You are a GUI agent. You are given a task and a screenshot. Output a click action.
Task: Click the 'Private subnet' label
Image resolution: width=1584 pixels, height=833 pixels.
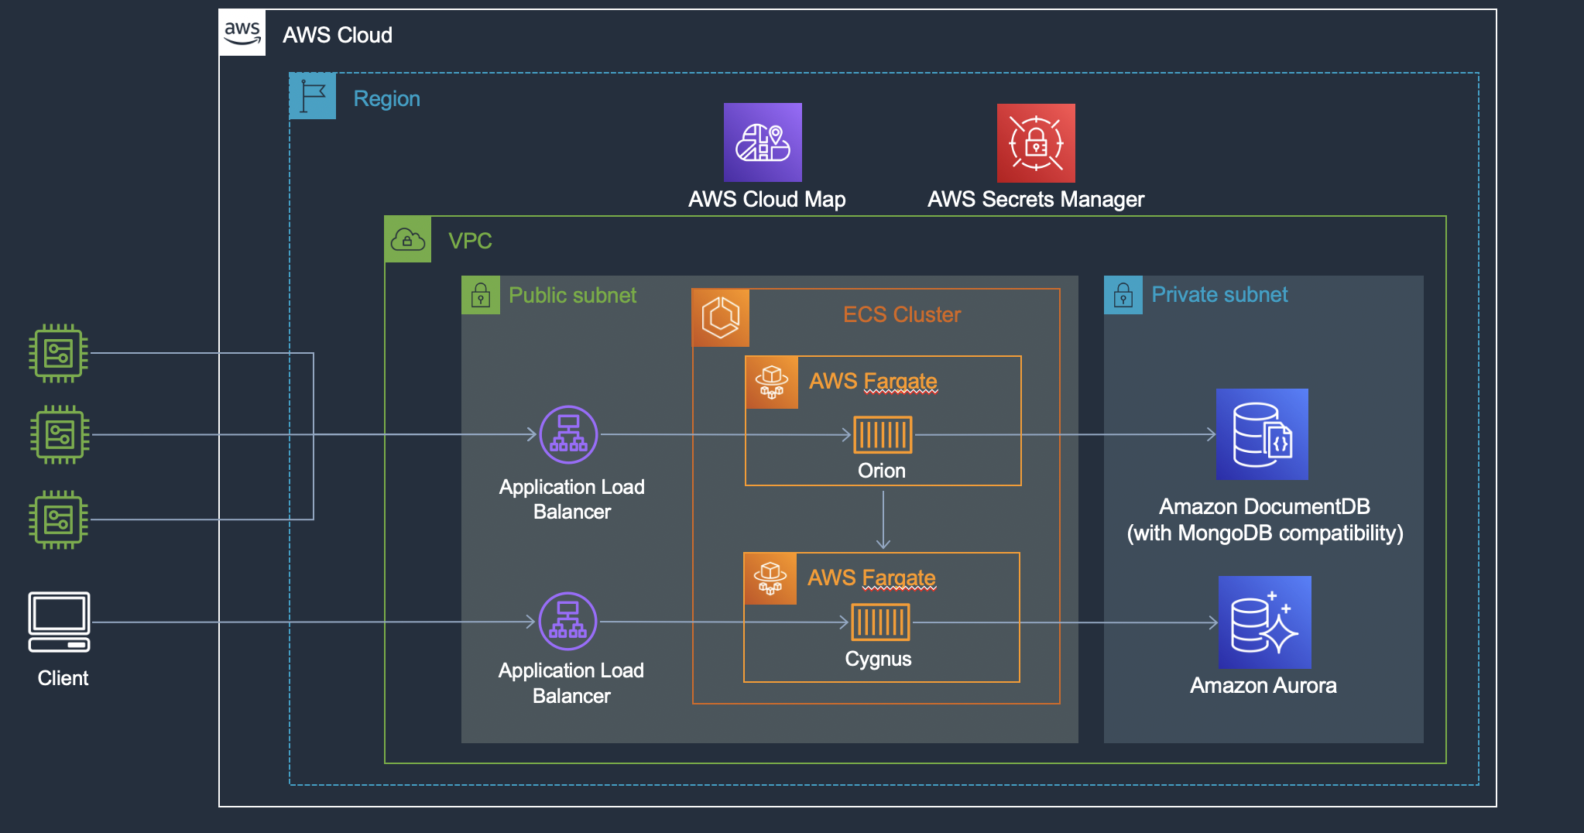point(1220,295)
